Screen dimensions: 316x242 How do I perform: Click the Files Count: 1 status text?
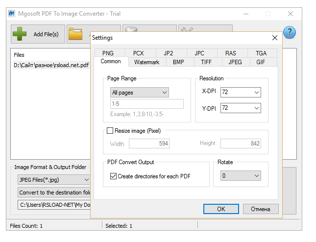tap(26, 226)
